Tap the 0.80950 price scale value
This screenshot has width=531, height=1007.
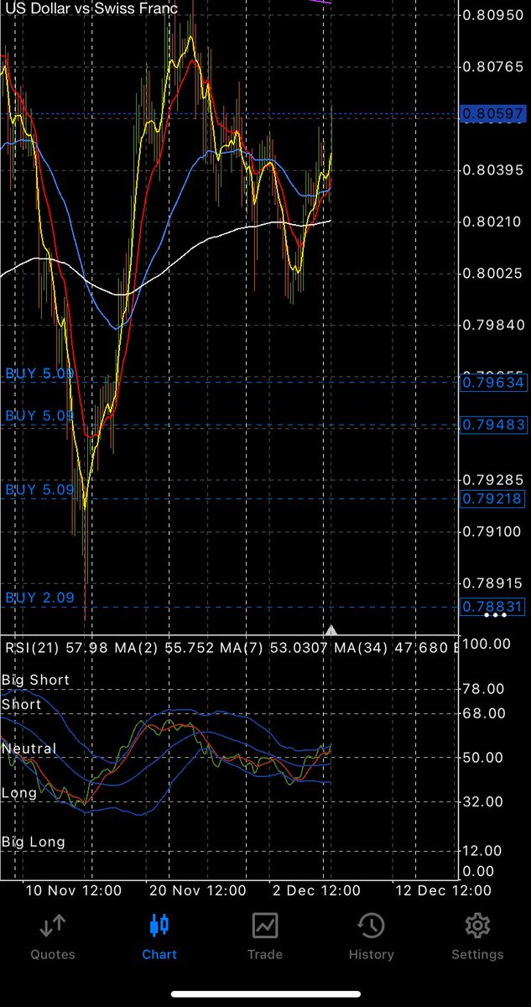click(493, 15)
